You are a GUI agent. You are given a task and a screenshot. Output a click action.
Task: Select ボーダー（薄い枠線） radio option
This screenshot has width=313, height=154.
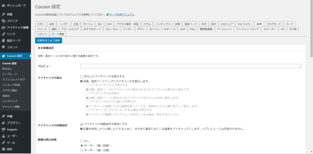point(82,146)
